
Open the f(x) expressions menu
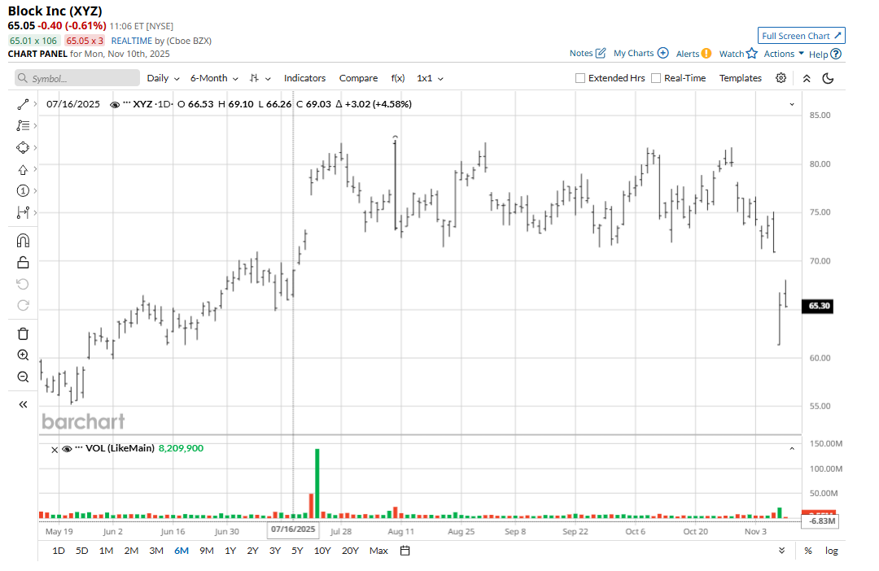[x=398, y=78]
